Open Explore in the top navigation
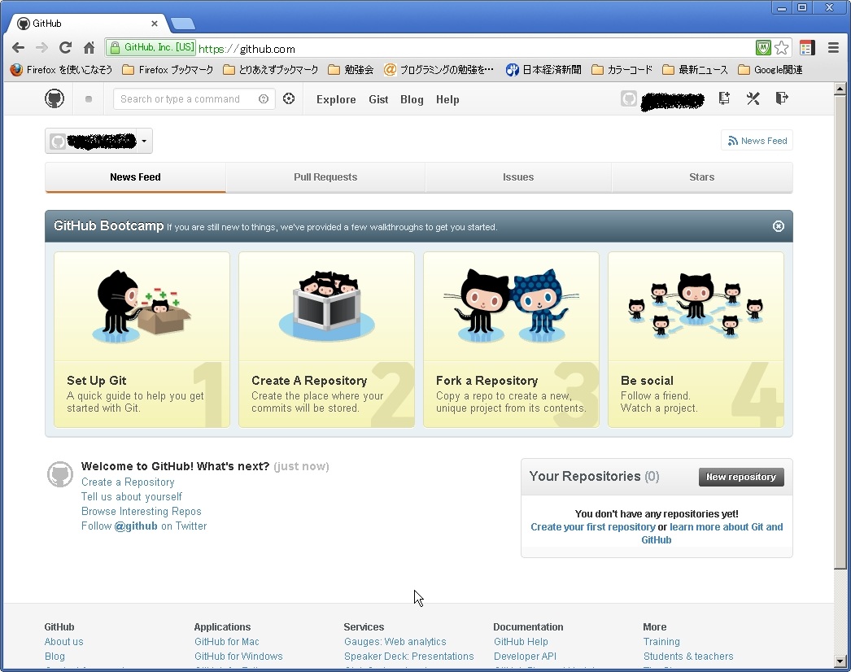851x672 pixels. (x=336, y=99)
